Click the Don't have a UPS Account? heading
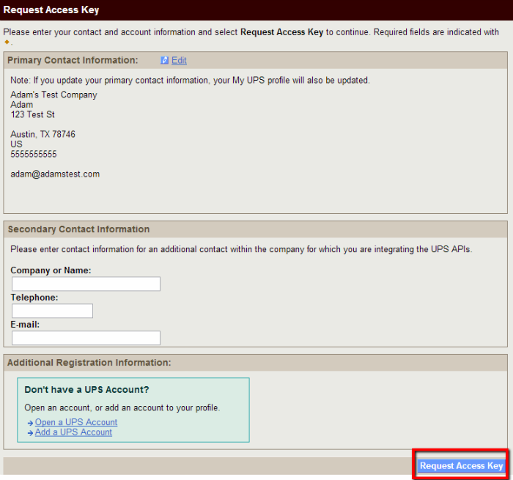Screen dimensions: 513x480 click(x=86, y=389)
